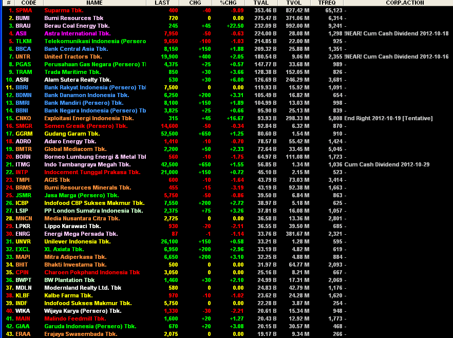
Task: Click Unilever Indonesia Tbk. name
Action: (x=77, y=241)
